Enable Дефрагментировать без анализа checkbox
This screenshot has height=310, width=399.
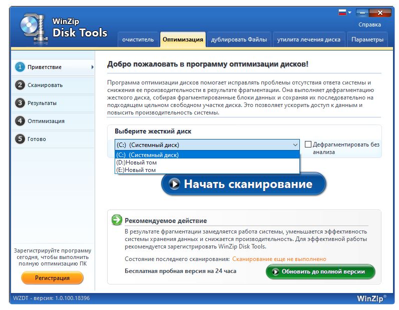tap(308, 144)
